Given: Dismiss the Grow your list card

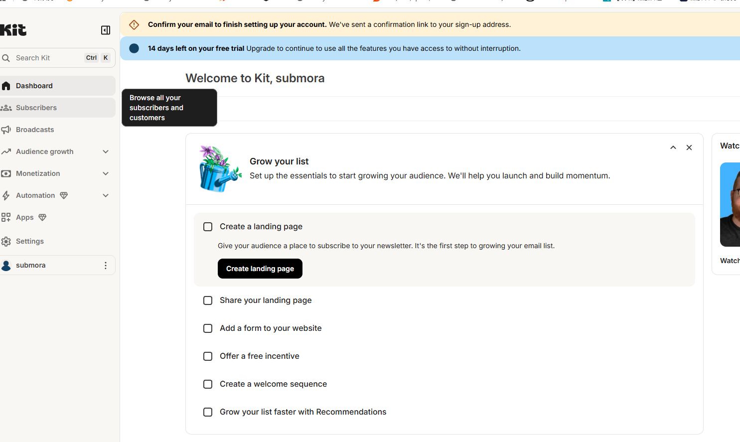Looking at the screenshot, I should (689, 147).
